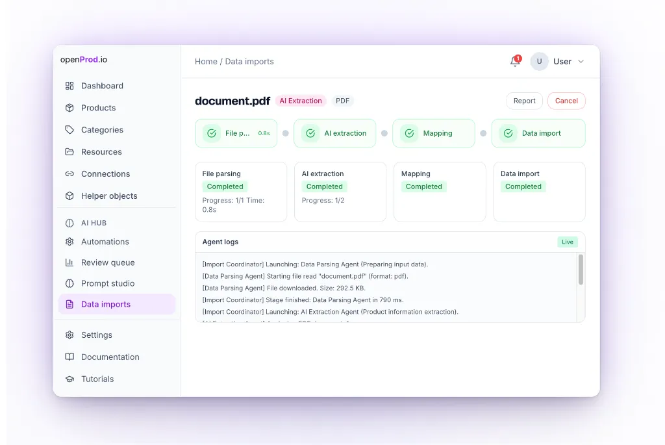Click the Home breadcrumb link
The image size is (665, 445).
click(x=206, y=62)
